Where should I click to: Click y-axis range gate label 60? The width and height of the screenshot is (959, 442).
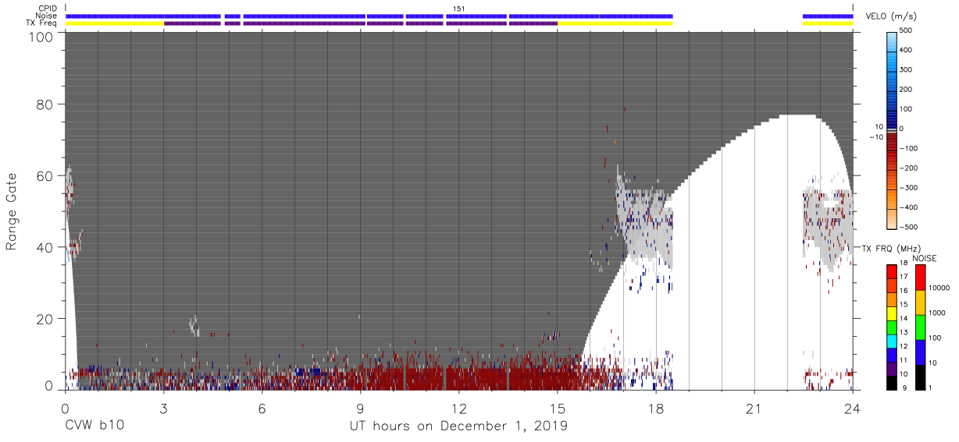[45, 175]
